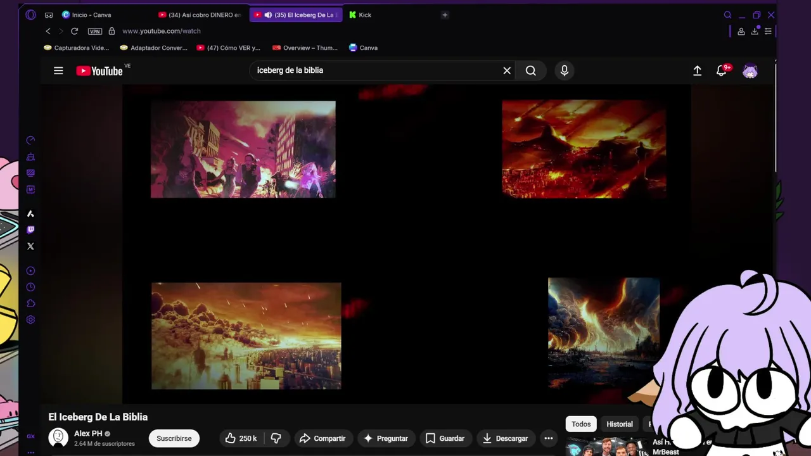This screenshot has height=456, width=811.
Task: Switch to the Kick tab
Action: tap(361, 15)
